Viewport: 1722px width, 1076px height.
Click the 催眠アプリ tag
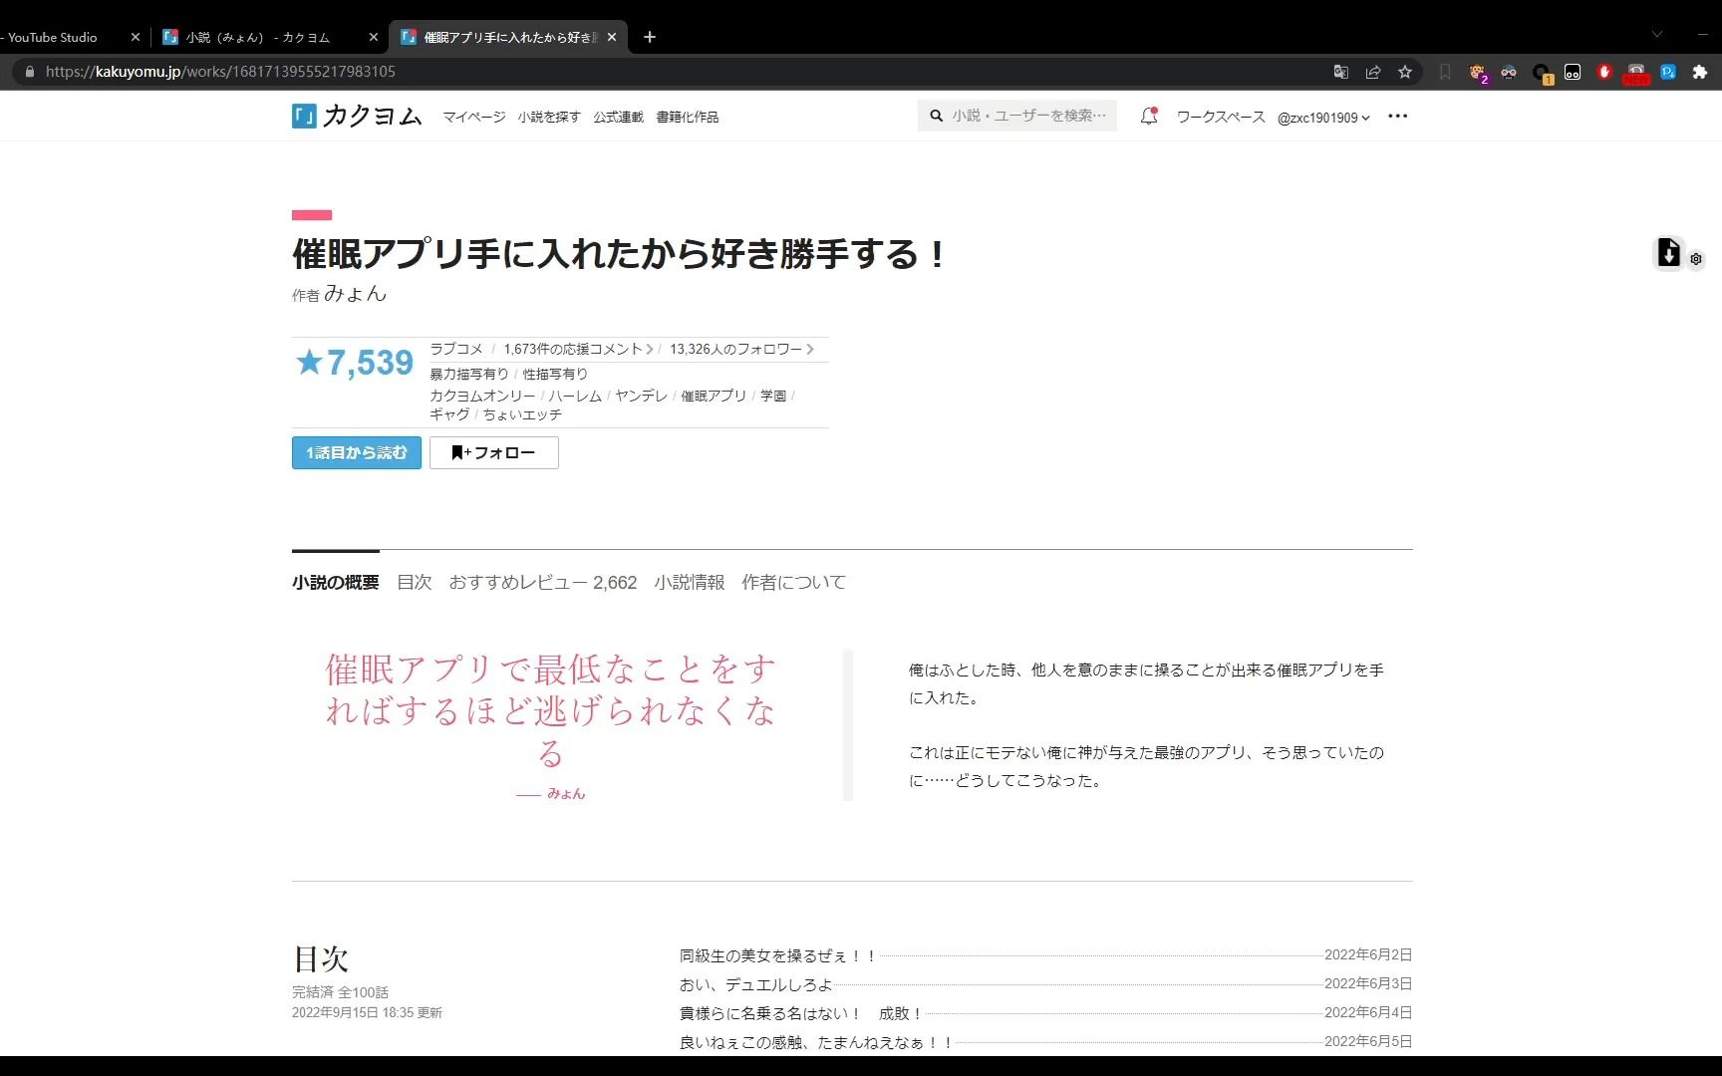(714, 396)
